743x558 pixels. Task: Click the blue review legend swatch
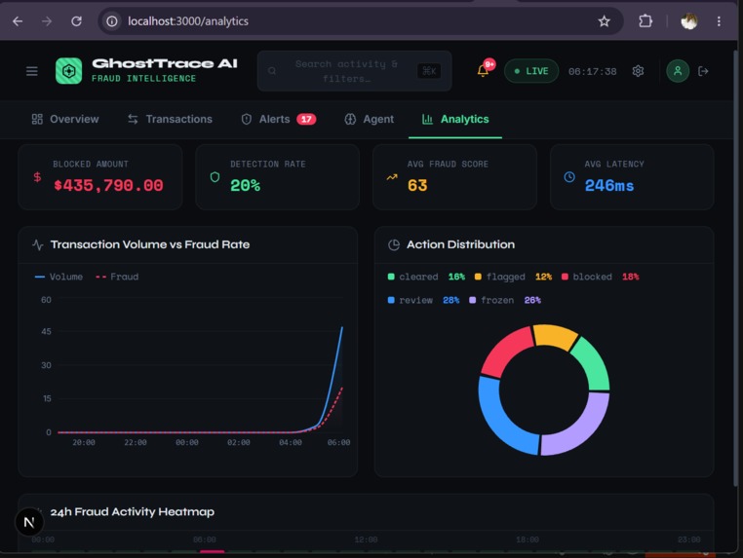(x=391, y=300)
